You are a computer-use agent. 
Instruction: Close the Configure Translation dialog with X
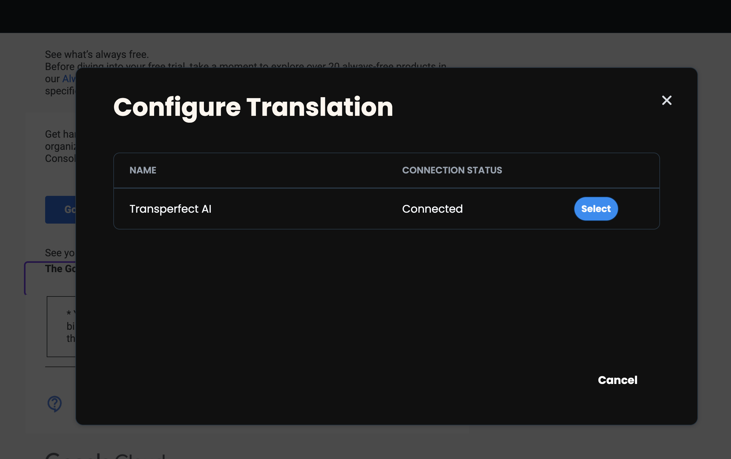pyautogui.click(x=667, y=100)
